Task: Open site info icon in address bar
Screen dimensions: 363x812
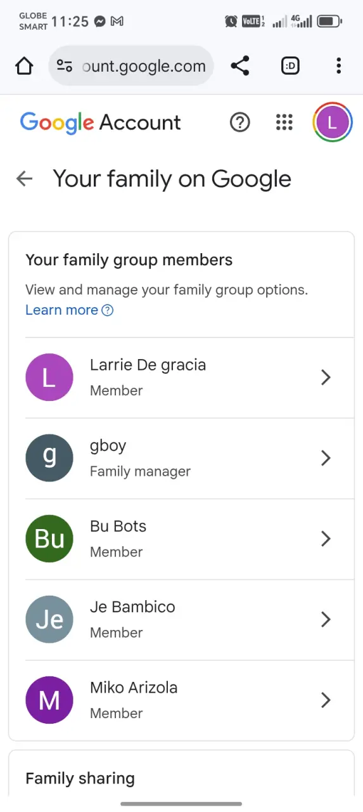Action: 65,66
